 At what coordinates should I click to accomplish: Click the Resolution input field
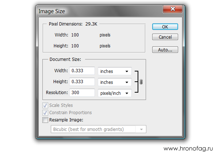82,93
